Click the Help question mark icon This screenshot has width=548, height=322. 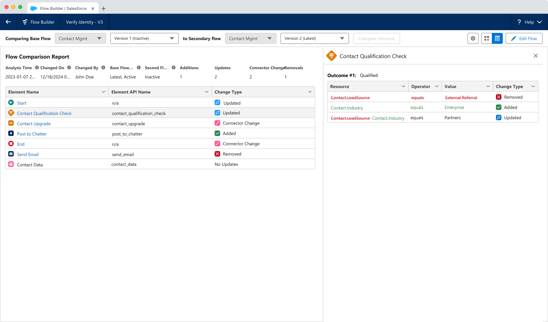tap(519, 22)
